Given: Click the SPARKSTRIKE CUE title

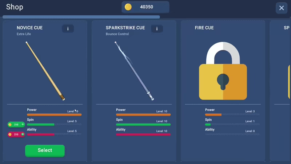Looking at the screenshot, I should (125, 28).
